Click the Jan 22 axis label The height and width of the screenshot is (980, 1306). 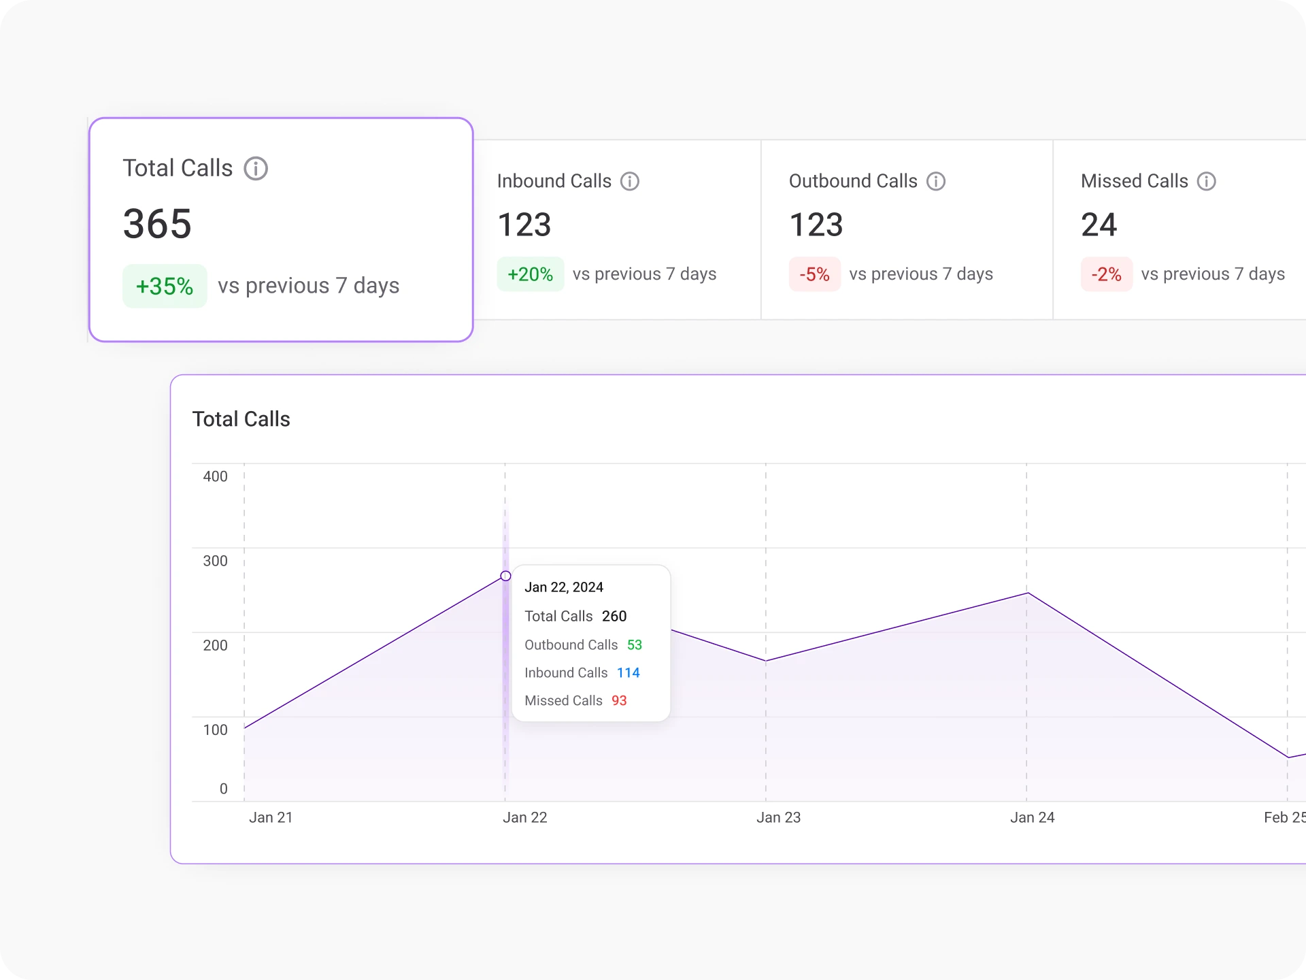[524, 817]
